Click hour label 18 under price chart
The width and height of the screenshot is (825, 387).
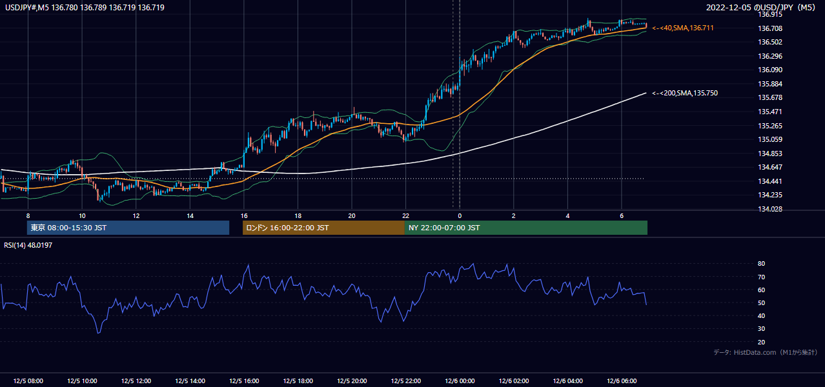point(298,215)
